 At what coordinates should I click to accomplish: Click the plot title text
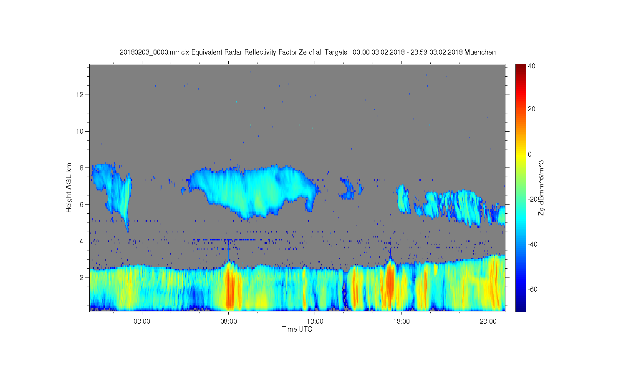[x=308, y=52]
